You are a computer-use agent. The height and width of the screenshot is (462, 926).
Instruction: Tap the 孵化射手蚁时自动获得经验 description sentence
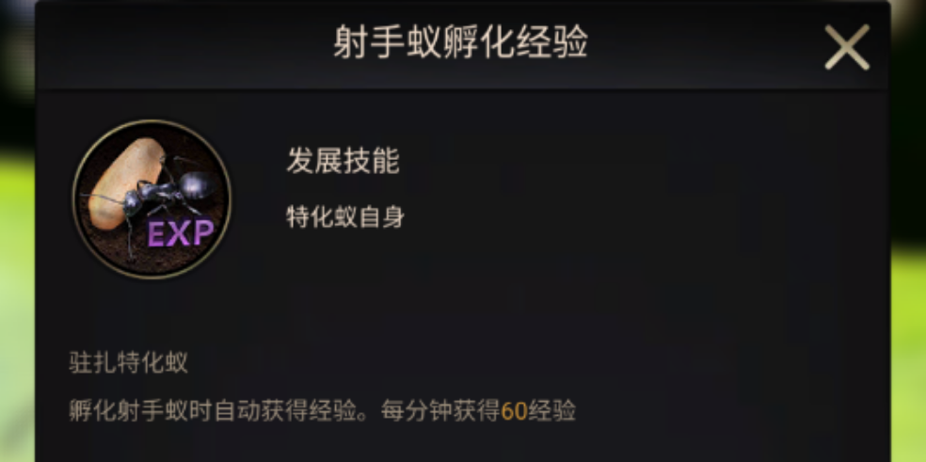coord(220,411)
